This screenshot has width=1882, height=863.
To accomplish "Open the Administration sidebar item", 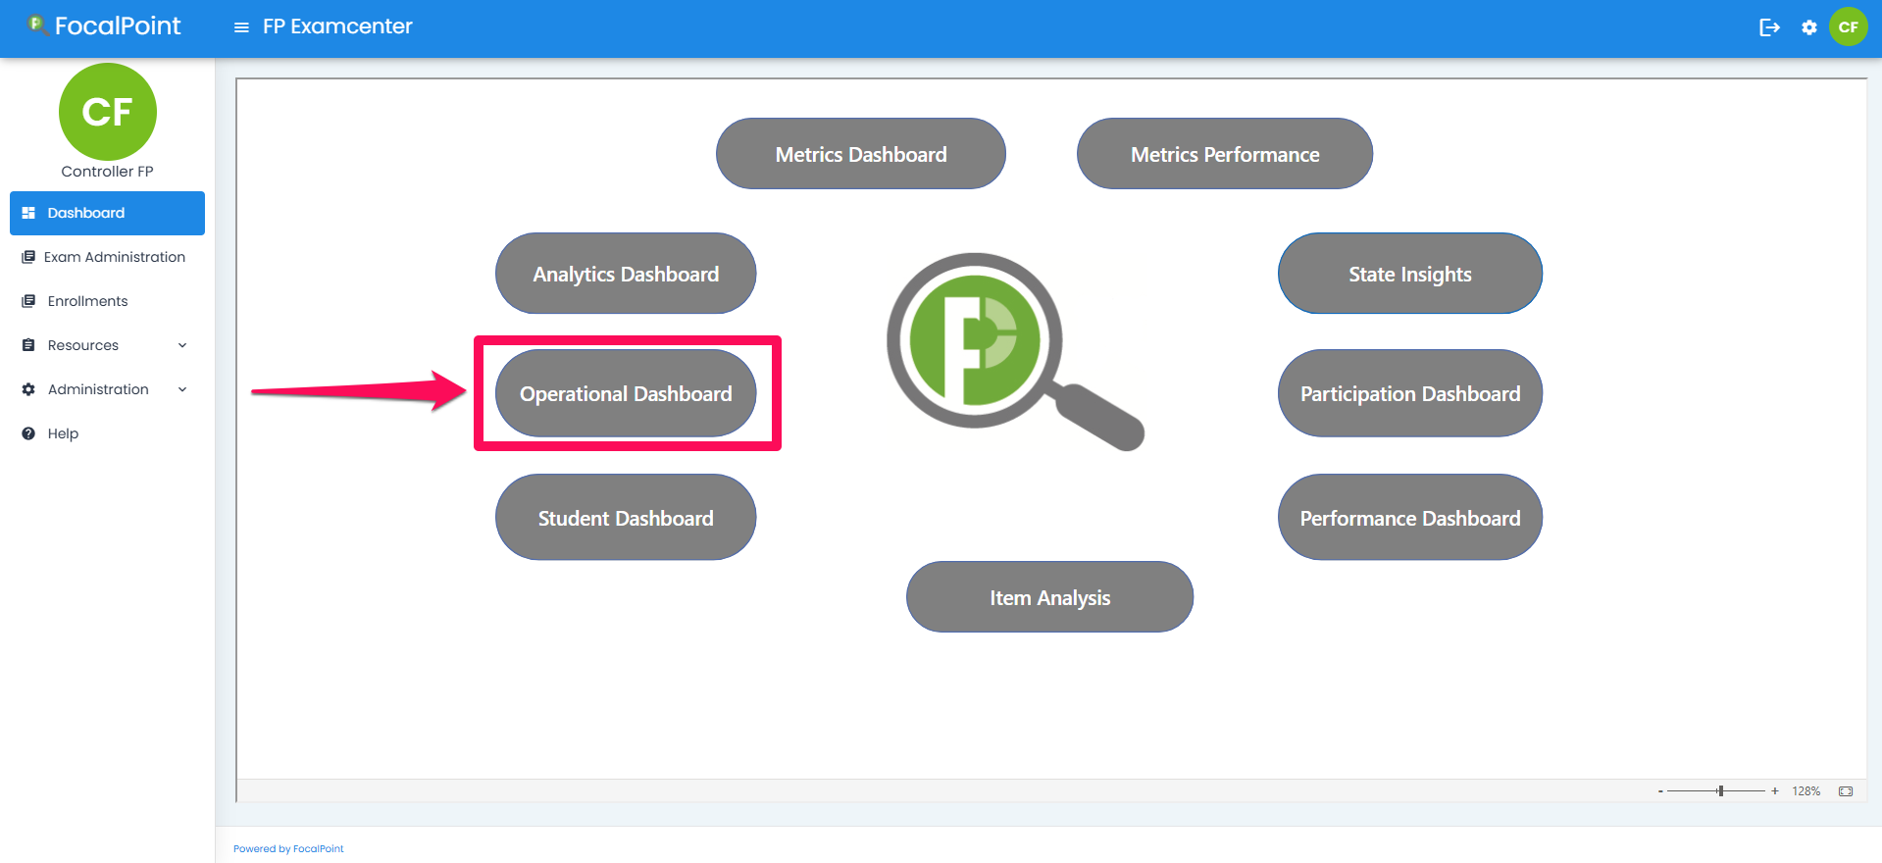I will click(x=107, y=389).
